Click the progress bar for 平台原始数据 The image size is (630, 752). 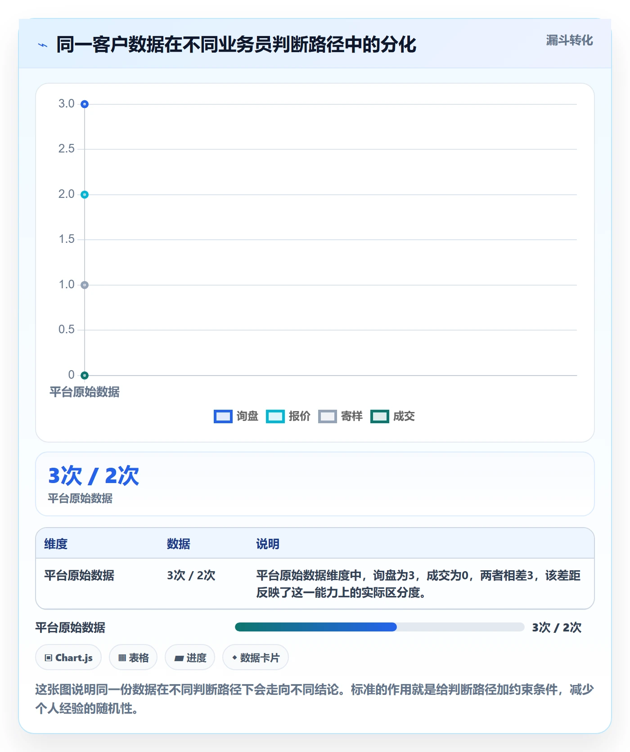click(x=379, y=627)
